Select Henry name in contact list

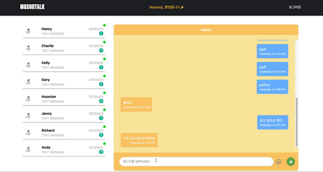coord(47,29)
